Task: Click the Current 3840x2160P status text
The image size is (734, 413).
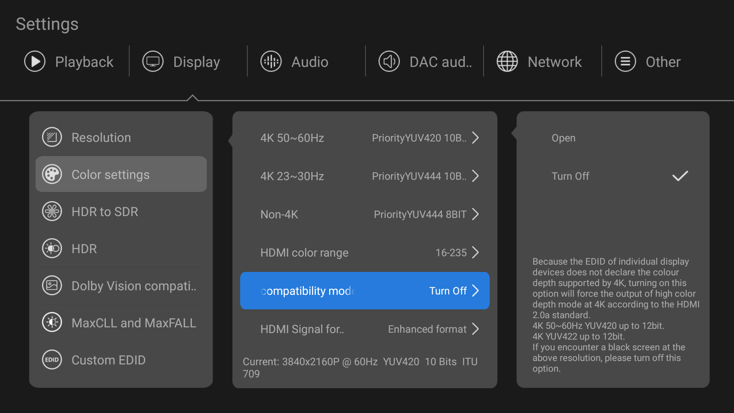Action: coord(360,367)
